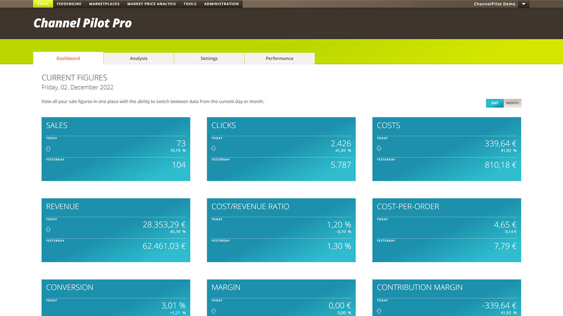Click the down arrow icon on the COSTS tile

click(379, 149)
